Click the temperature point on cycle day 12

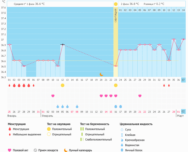pyautogui.click(x=63, y=44)
